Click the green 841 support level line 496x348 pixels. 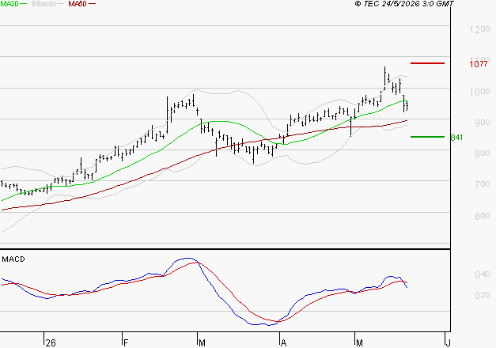(x=427, y=137)
